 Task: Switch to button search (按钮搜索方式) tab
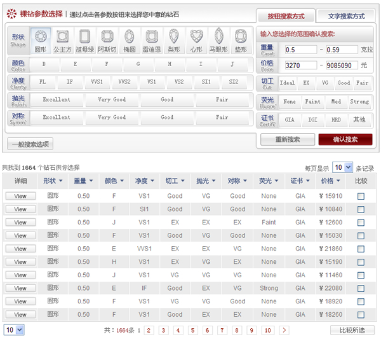click(286, 17)
